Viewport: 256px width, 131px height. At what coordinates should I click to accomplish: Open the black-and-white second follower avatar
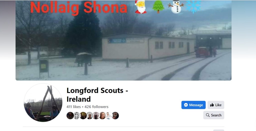pos(77,116)
